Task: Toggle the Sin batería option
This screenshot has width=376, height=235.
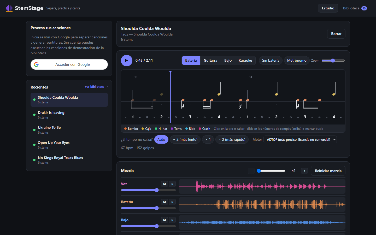Action: (271, 60)
